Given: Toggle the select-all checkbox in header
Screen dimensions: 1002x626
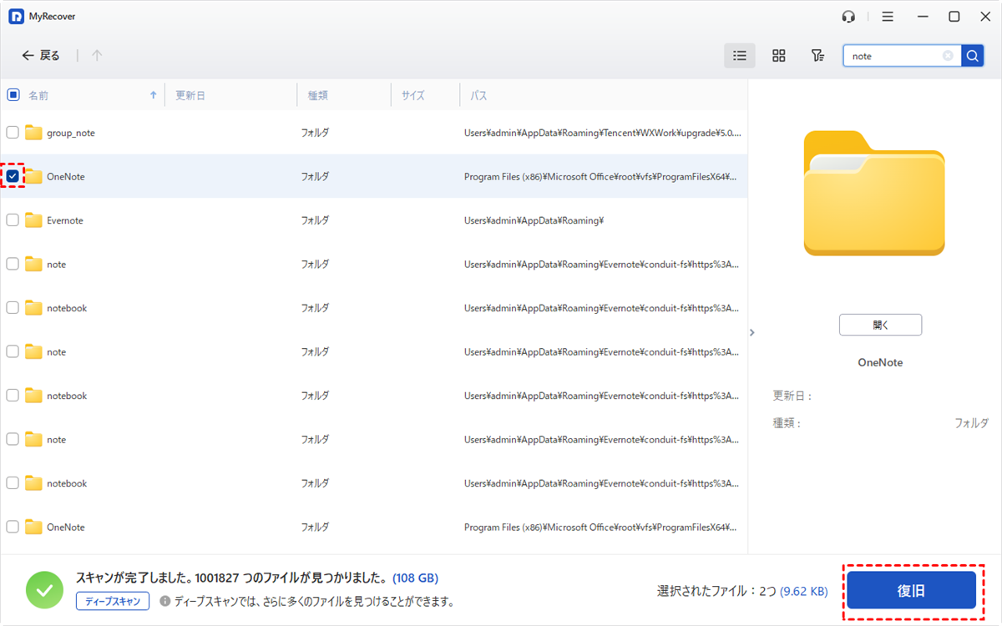Looking at the screenshot, I should tap(13, 95).
